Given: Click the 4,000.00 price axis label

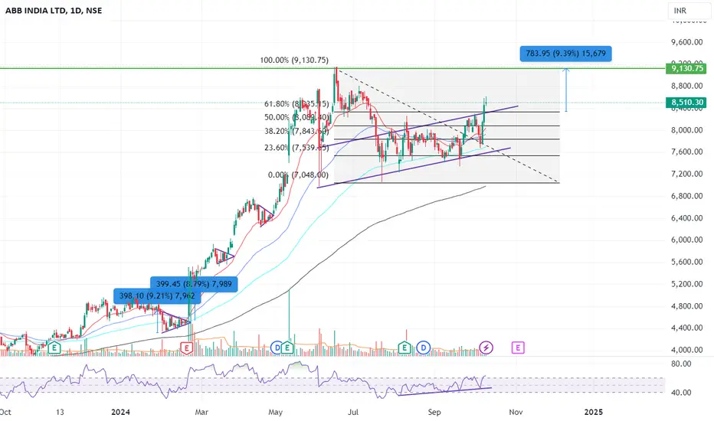Looking at the screenshot, I should pyautogui.click(x=686, y=350).
